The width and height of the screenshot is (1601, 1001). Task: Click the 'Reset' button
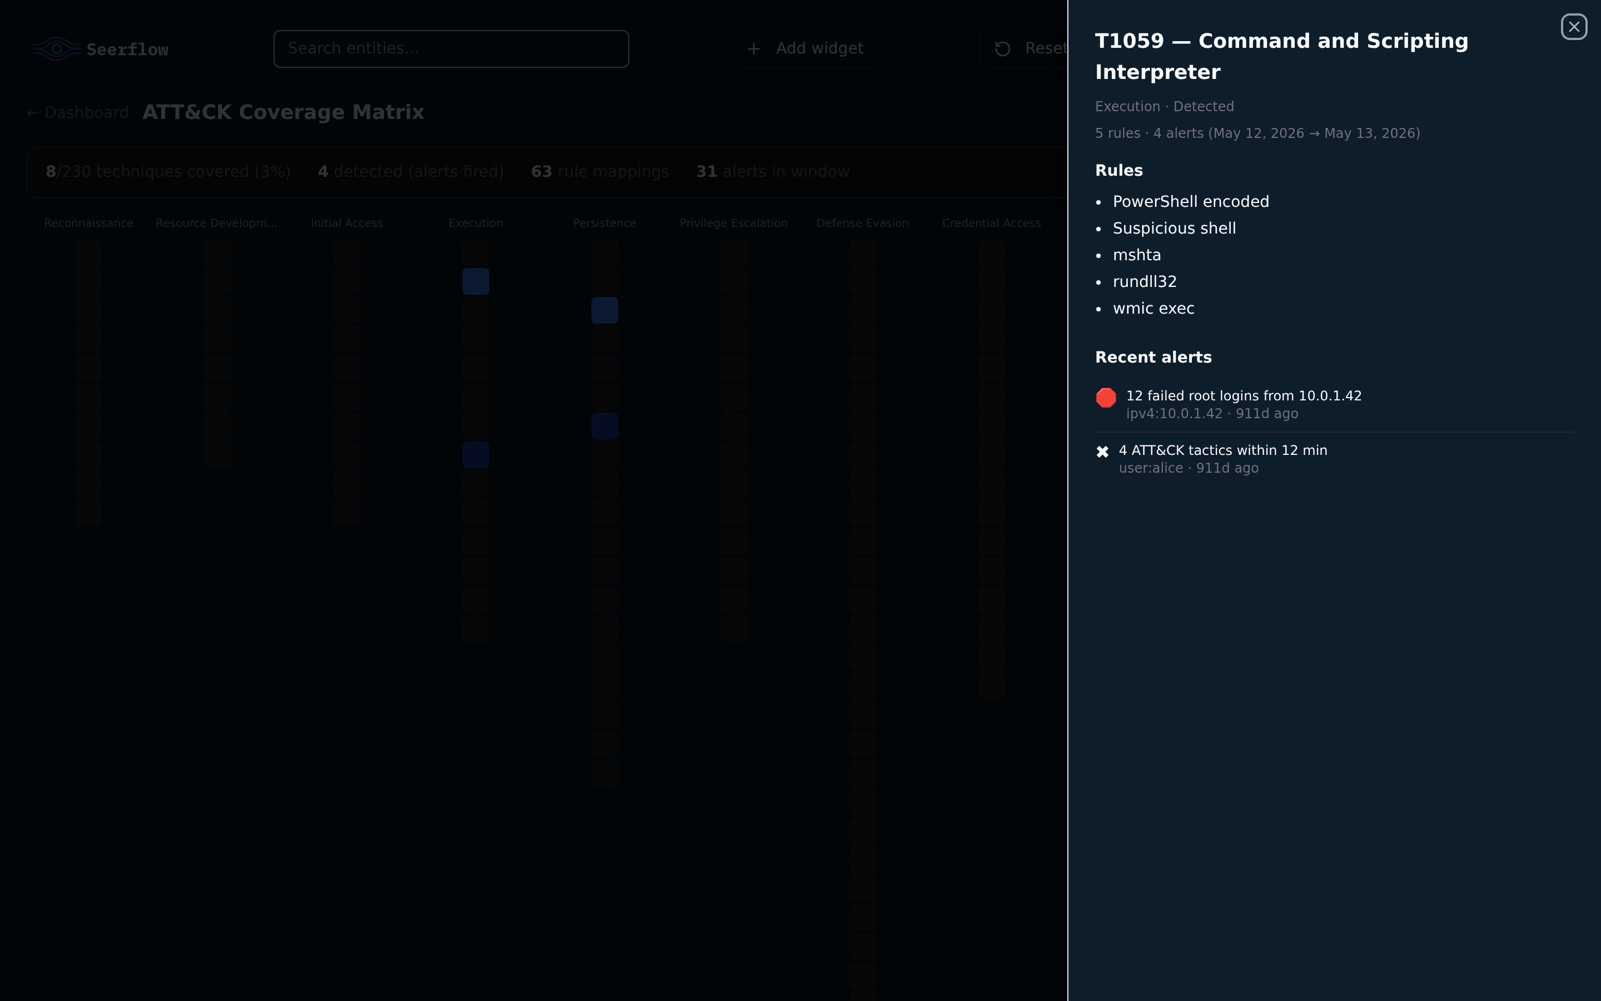click(1024, 49)
